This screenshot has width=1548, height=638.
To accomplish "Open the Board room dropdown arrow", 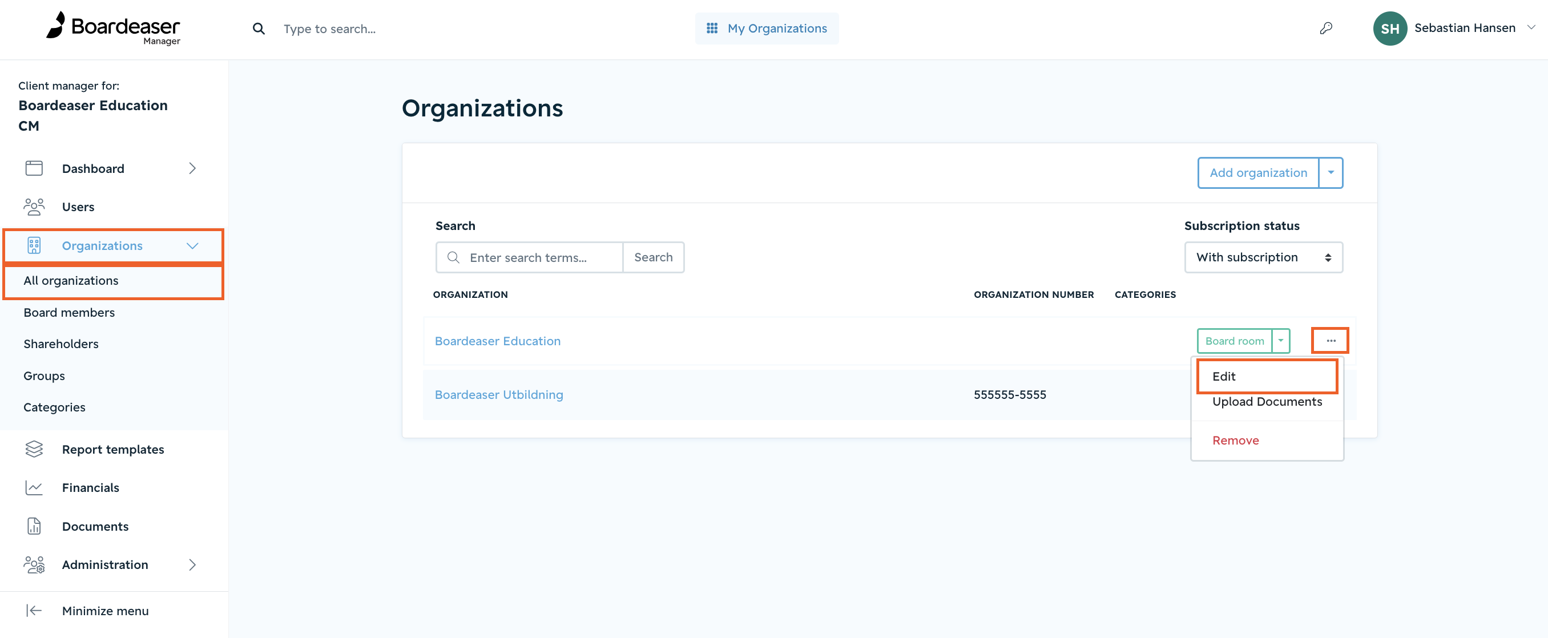I will [1281, 341].
